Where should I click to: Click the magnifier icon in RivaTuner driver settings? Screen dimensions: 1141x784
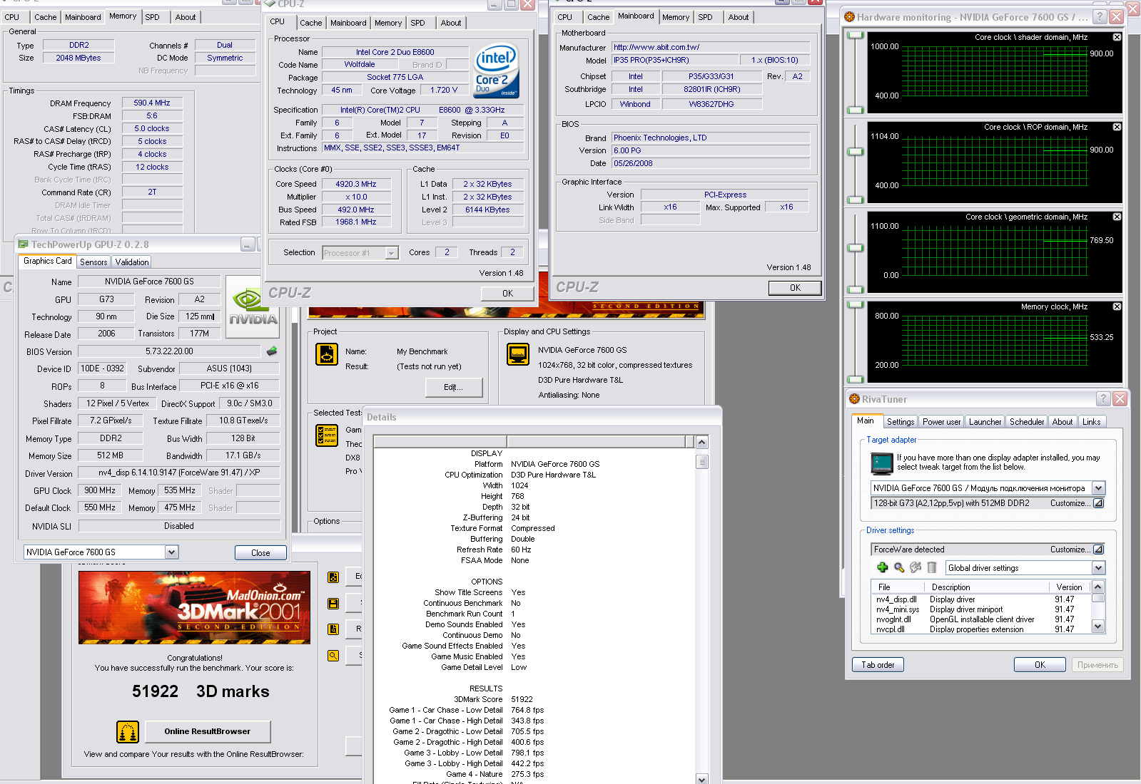[899, 567]
